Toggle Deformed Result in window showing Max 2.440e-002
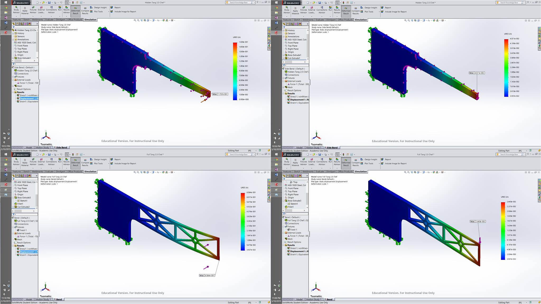Viewport: 541px width, 304px height. (346, 162)
